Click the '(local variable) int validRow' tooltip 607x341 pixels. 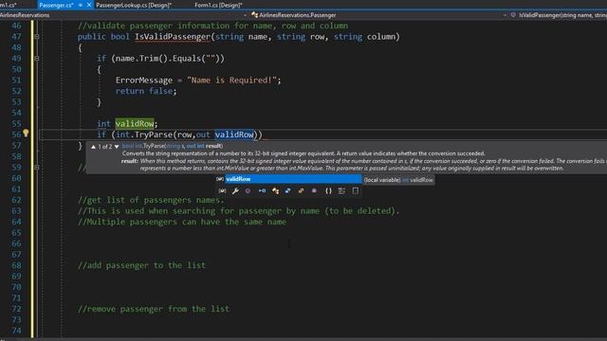tap(398, 180)
